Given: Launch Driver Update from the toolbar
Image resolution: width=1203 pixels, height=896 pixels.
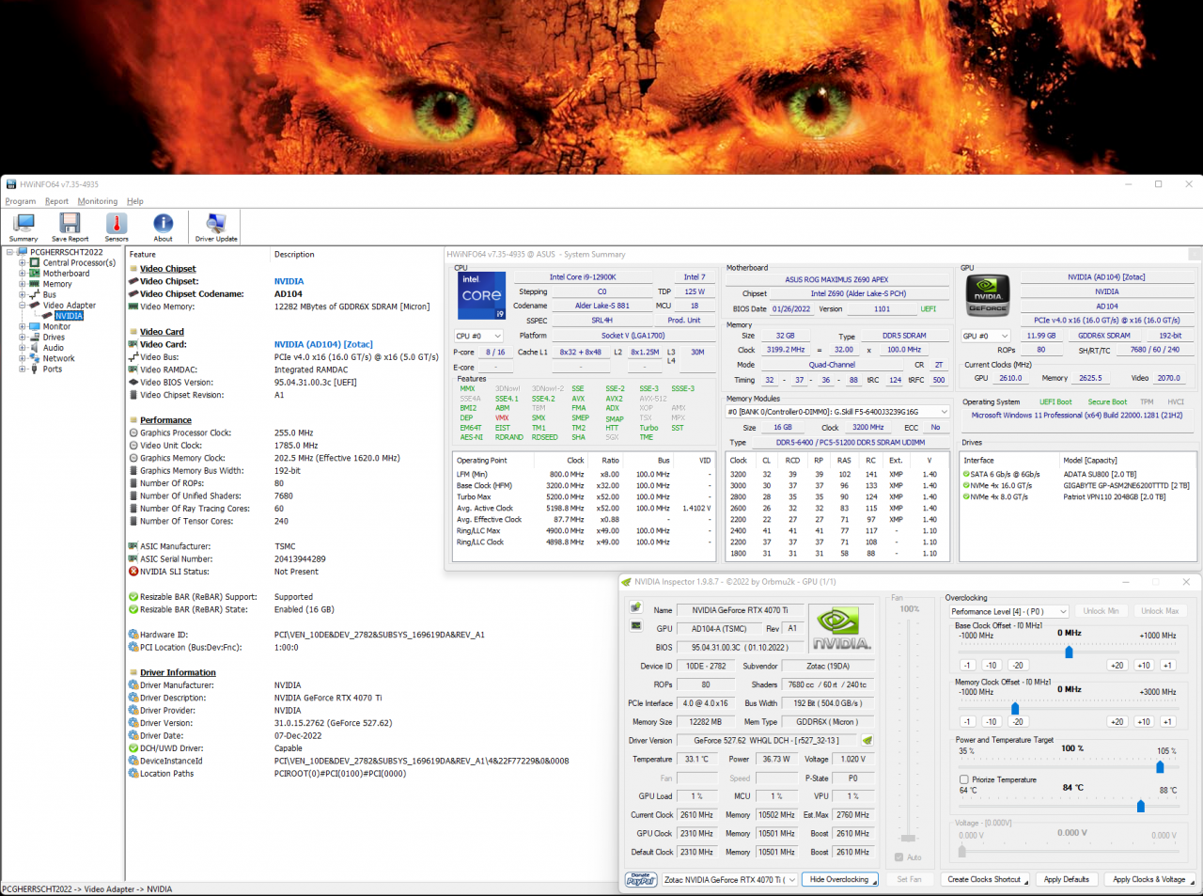Looking at the screenshot, I should coord(216,223).
